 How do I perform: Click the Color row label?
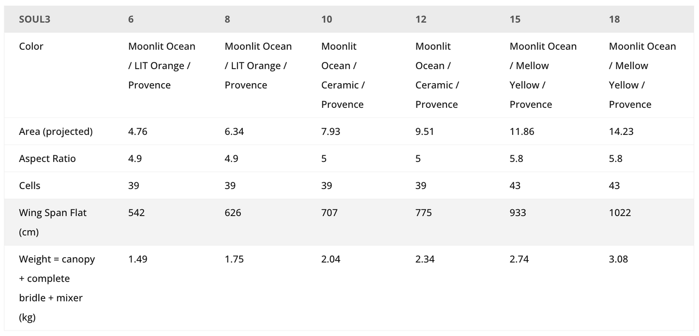click(31, 46)
